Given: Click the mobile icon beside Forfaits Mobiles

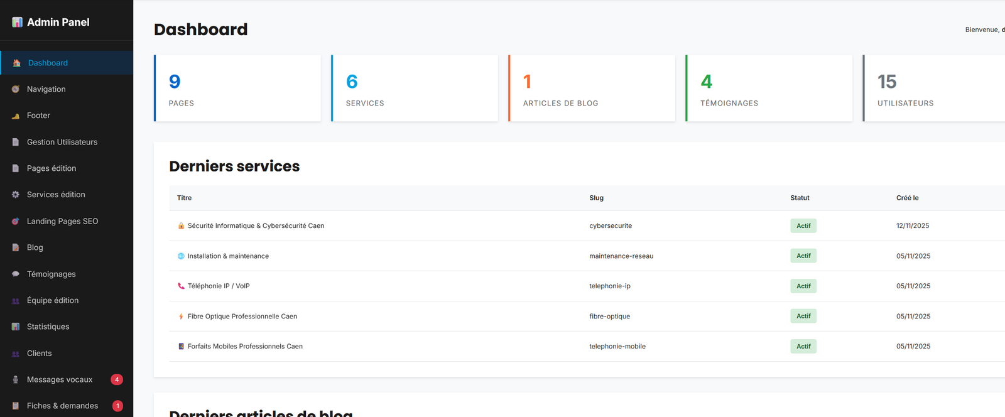Looking at the screenshot, I should tap(181, 346).
